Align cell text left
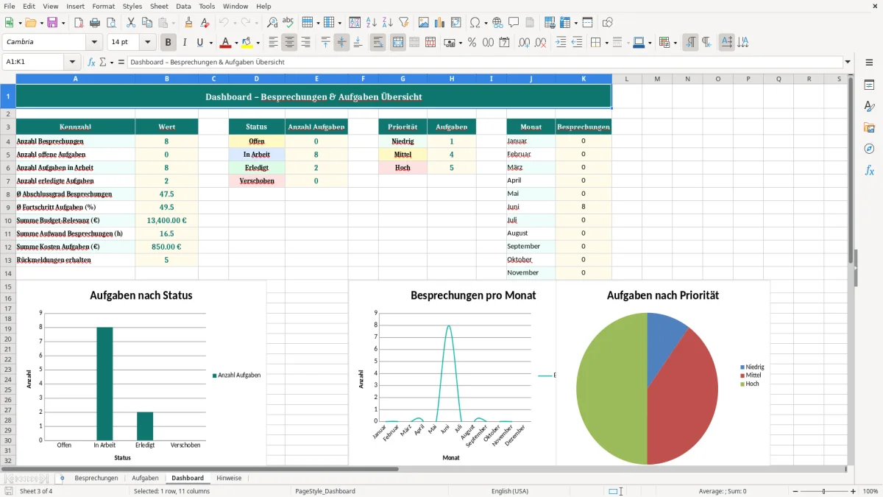 pos(273,43)
